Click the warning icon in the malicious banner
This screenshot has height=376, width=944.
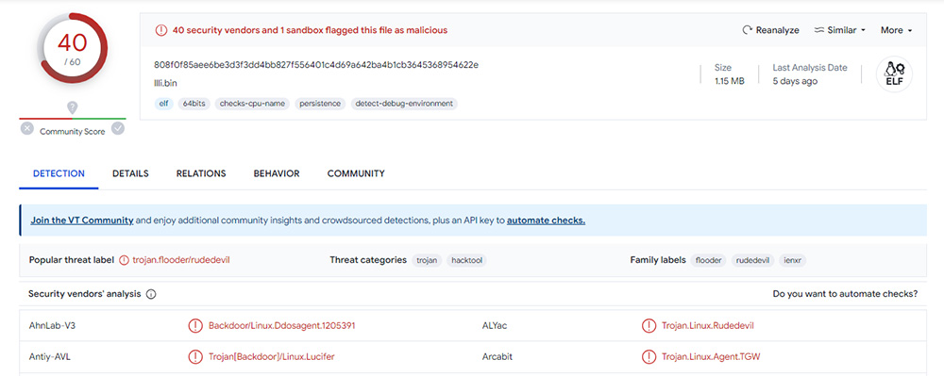coord(160,30)
